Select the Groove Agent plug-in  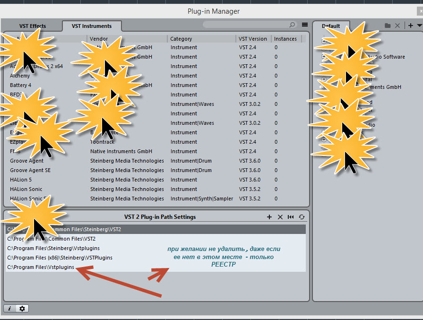coord(26,161)
